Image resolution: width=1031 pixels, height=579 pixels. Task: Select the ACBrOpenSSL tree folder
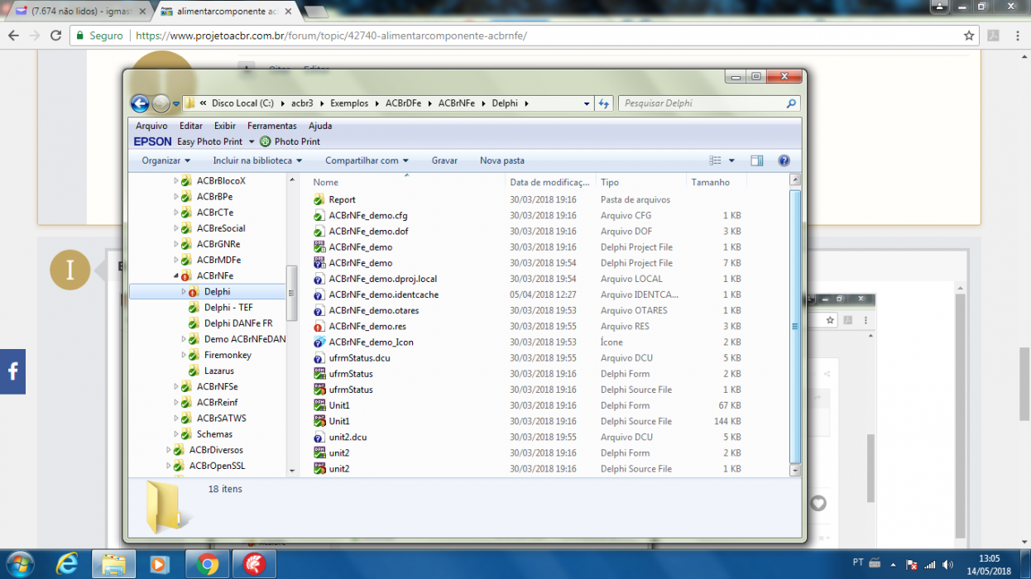(217, 466)
